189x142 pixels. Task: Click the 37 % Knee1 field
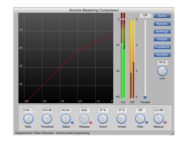coord(103,110)
